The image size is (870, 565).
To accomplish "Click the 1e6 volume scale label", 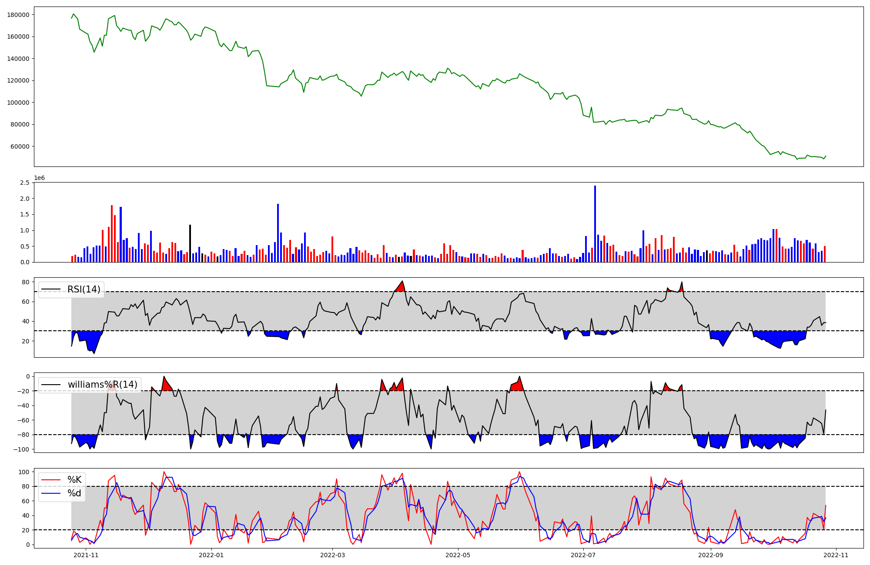I will tap(39, 178).
